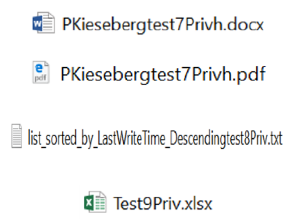Select the Word document icon for PKiesebergtest7Privh.docx
The image size is (290, 223).
click(x=44, y=23)
